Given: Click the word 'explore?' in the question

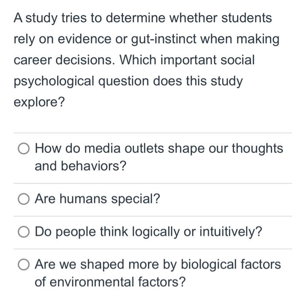Looking at the screenshot, I should tap(39, 102).
